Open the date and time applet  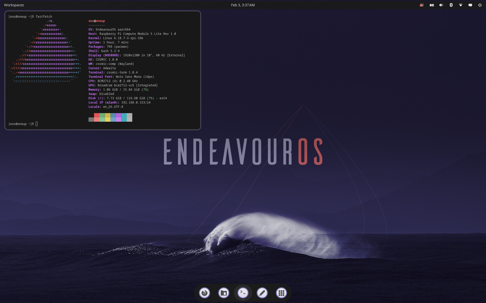242,5
